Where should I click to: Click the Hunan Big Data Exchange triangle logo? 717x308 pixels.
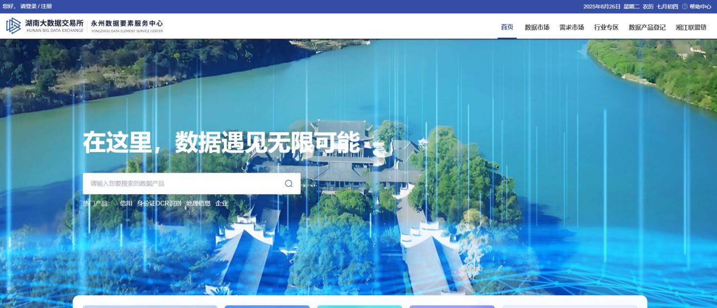point(13,26)
